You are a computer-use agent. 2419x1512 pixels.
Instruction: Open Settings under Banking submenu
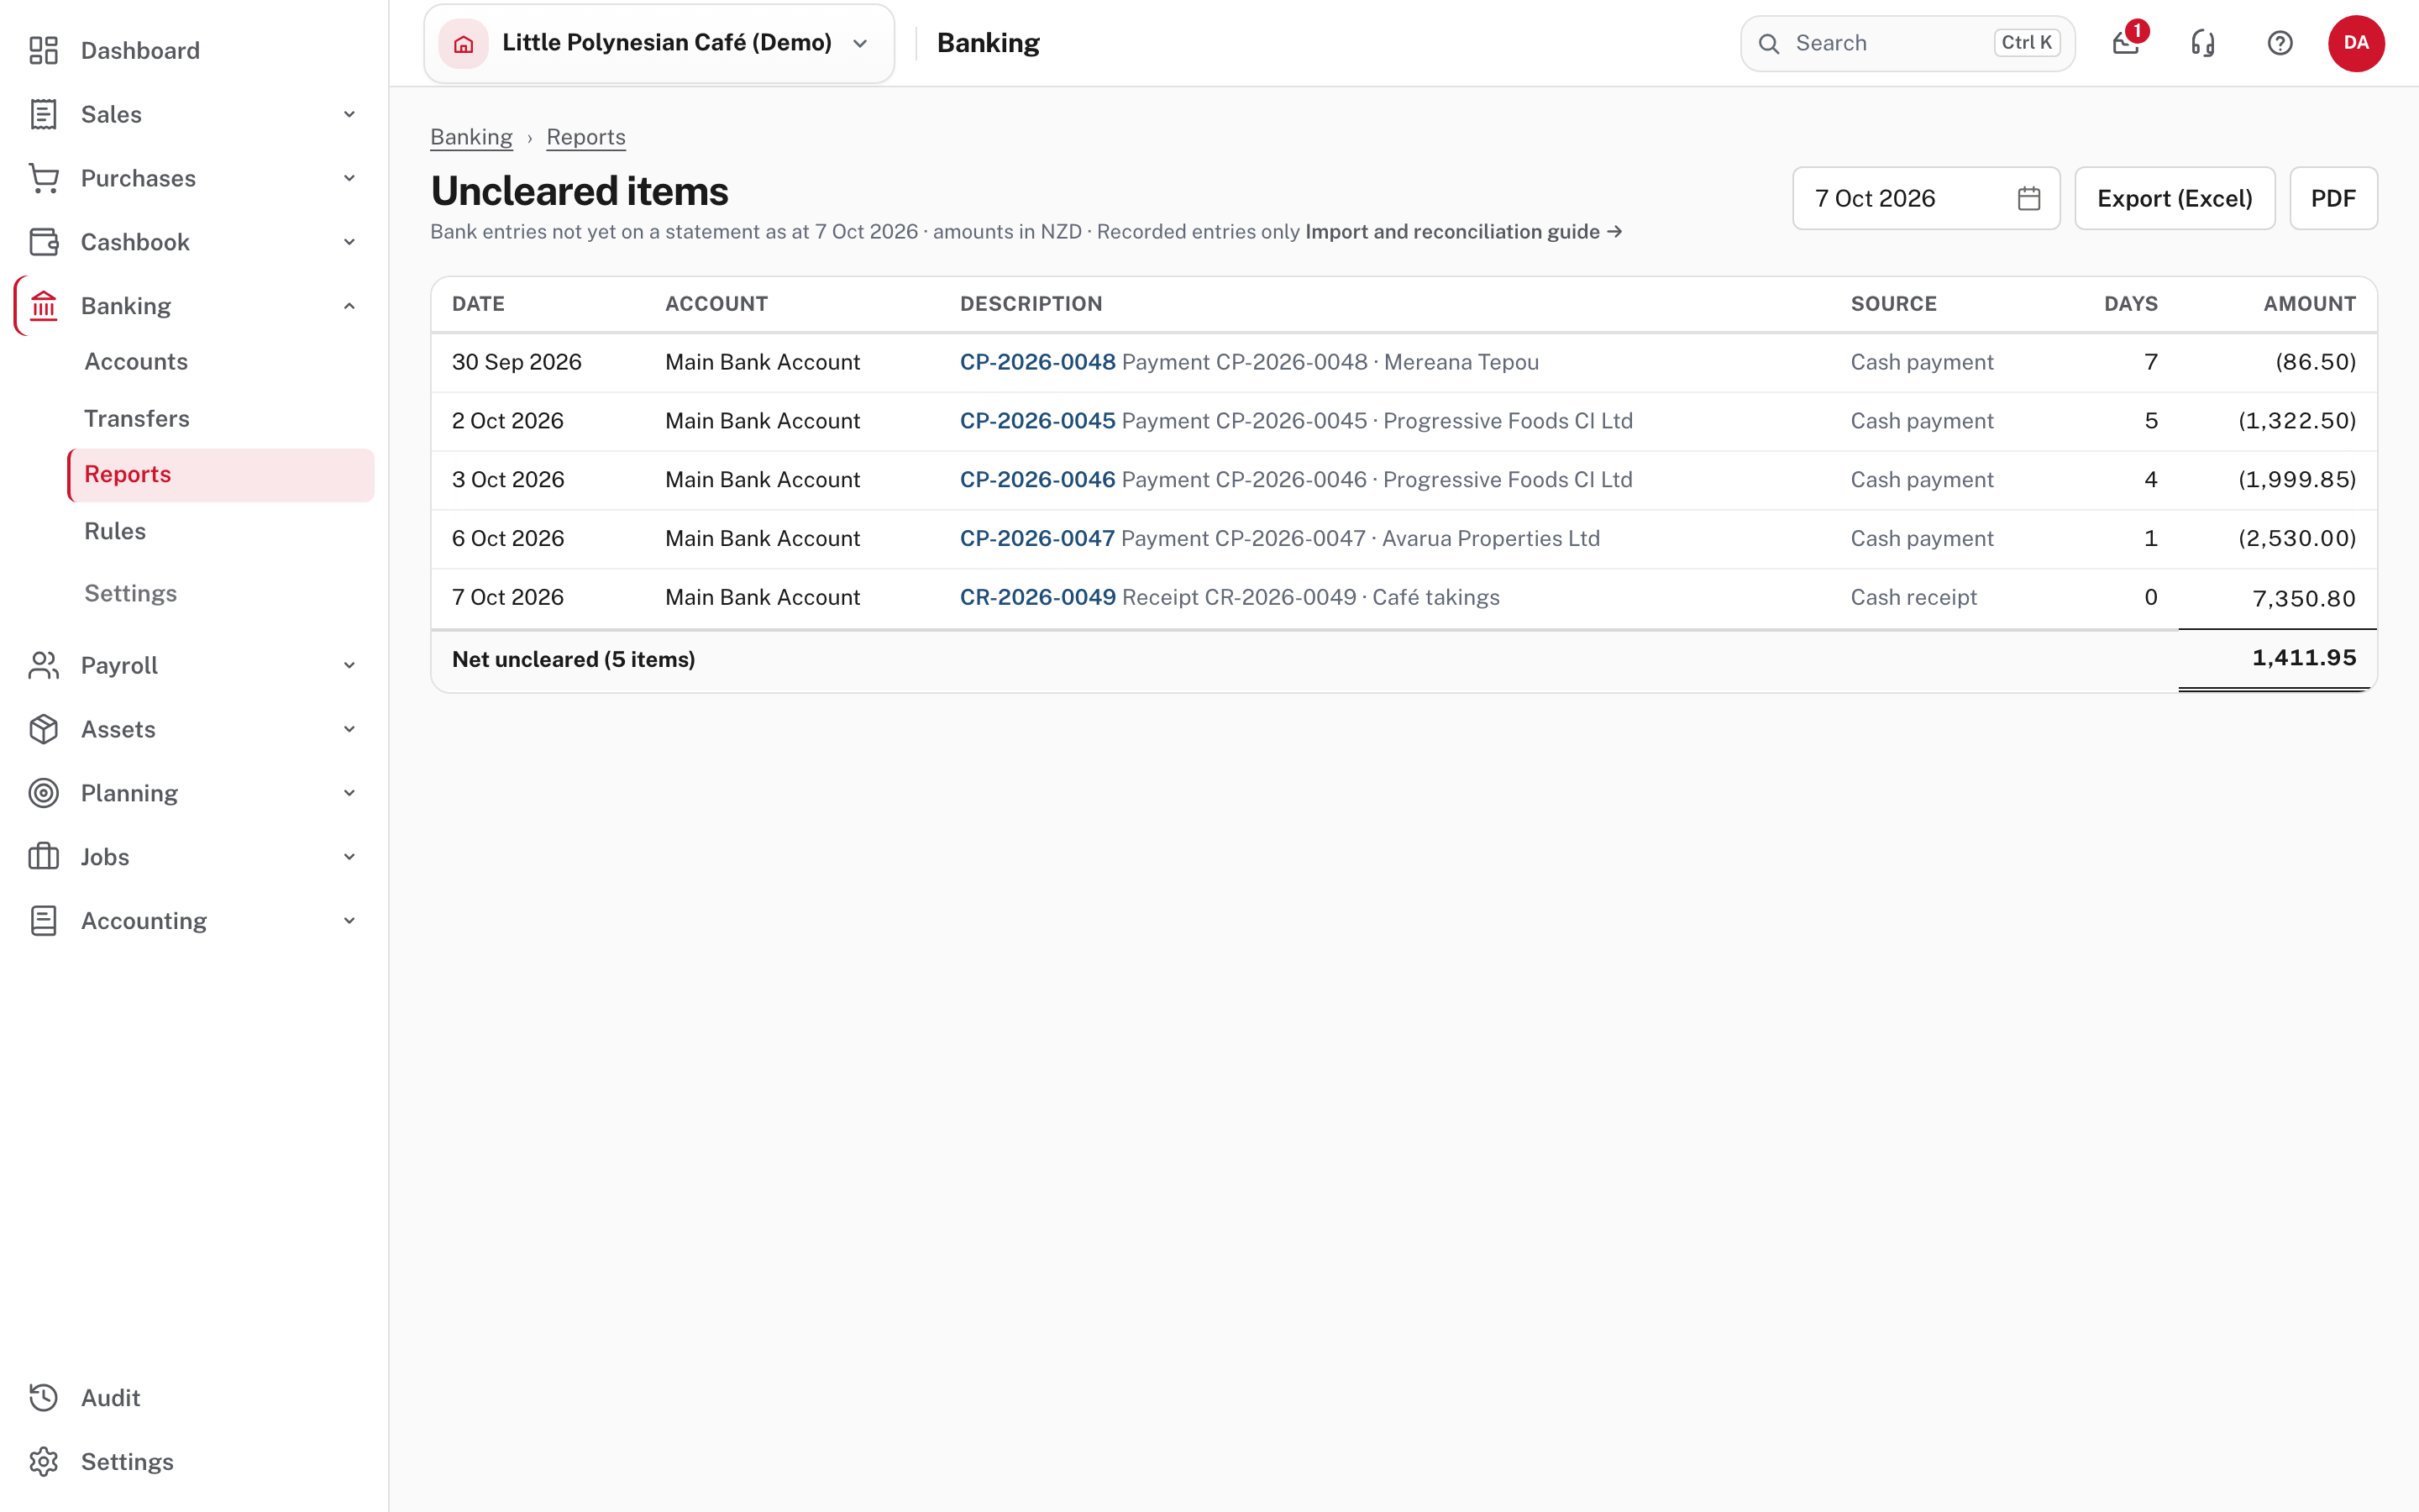(130, 593)
